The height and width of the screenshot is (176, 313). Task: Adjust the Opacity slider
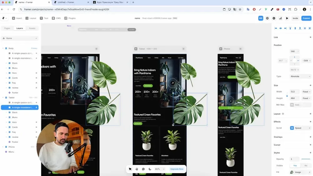[x=305, y=159]
